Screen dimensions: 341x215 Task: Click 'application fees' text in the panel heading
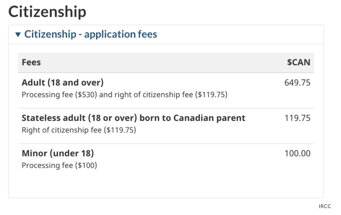click(x=121, y=34)
